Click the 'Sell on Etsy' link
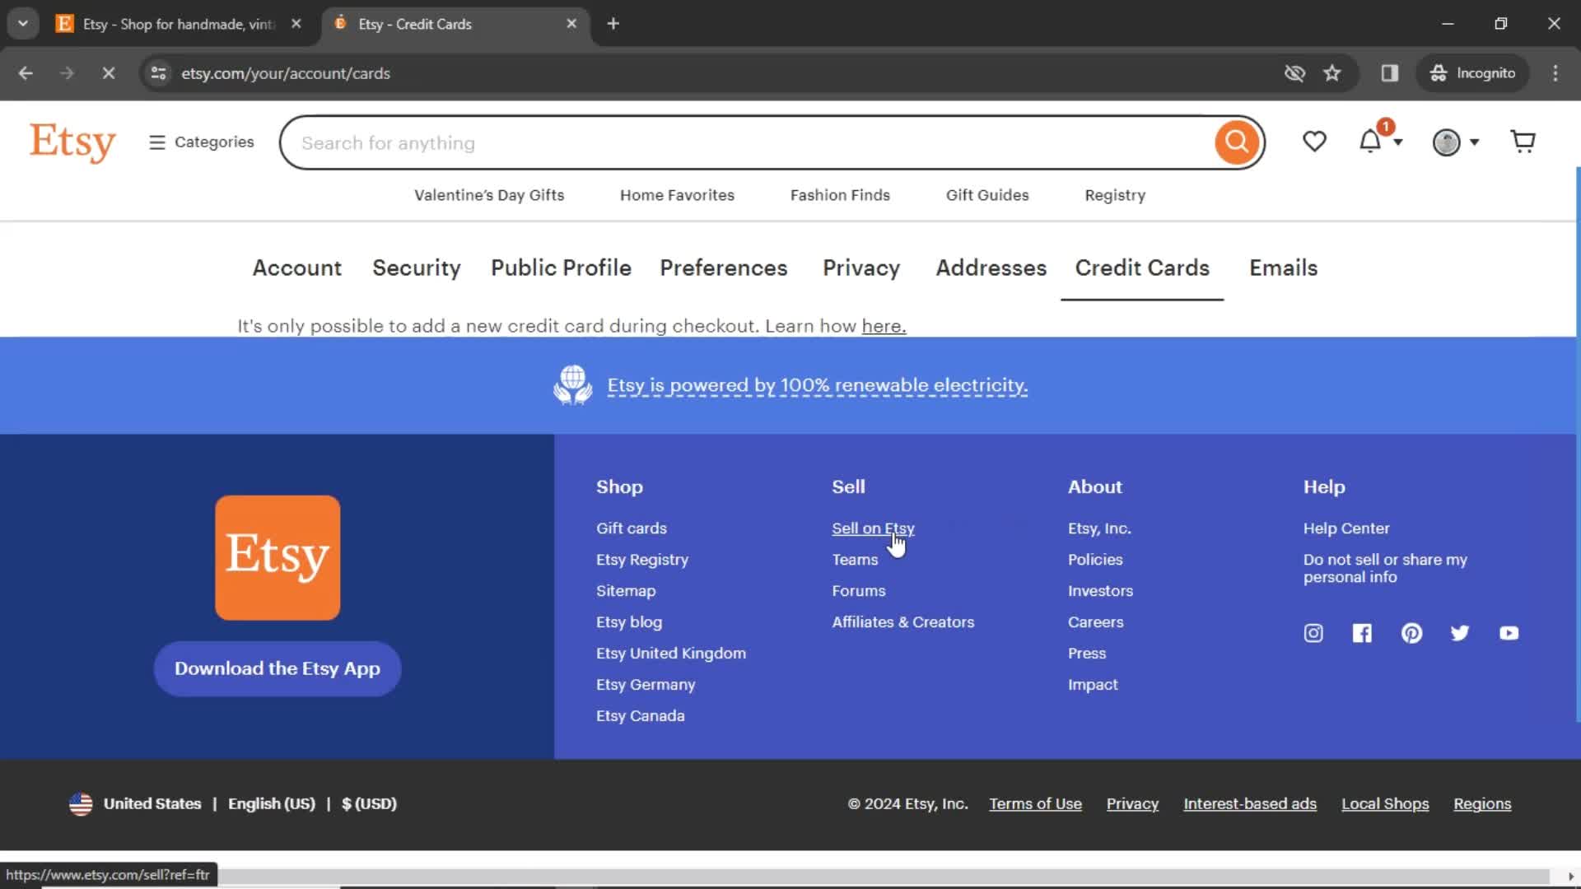 coord(873,528)
